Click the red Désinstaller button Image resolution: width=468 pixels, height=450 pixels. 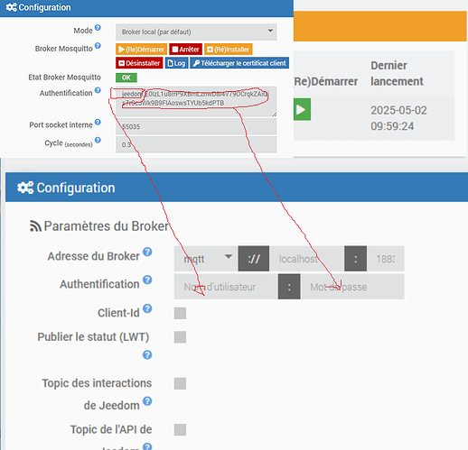pyautogui.click(x=139, y=63)
